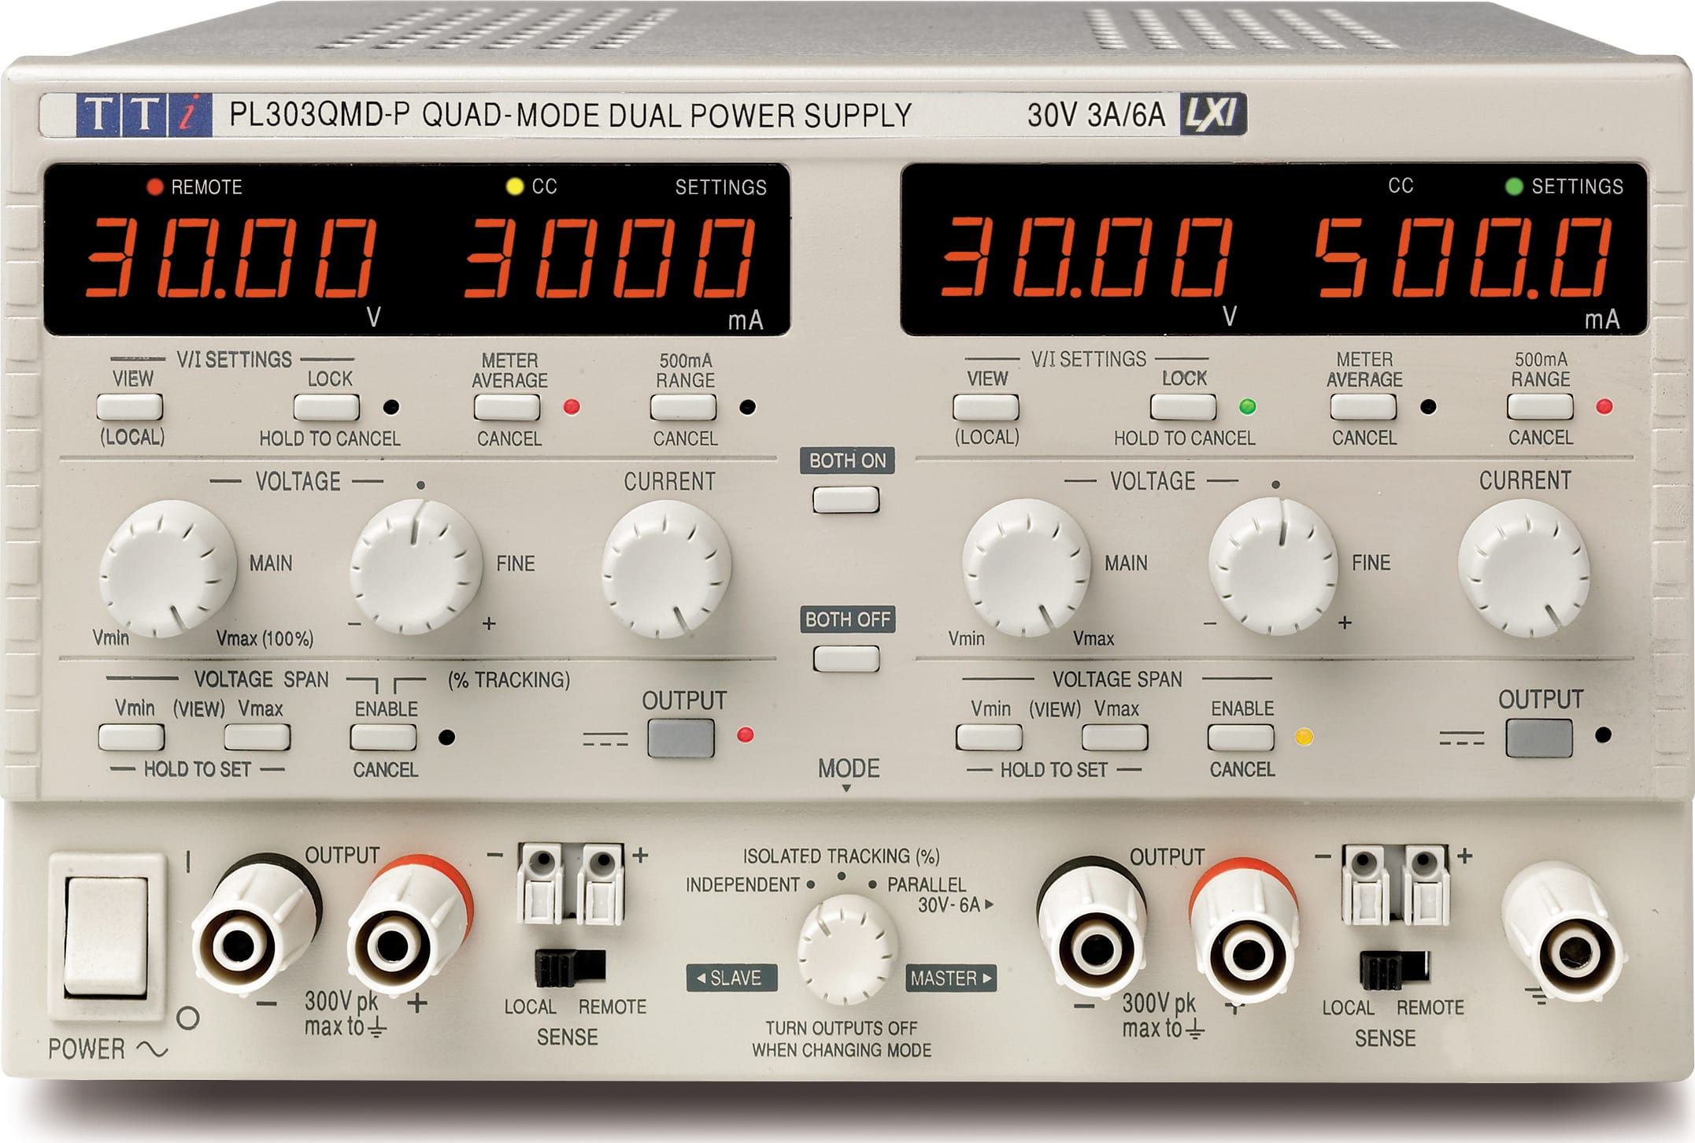Click the LXI logo badge

[1212, 114]
